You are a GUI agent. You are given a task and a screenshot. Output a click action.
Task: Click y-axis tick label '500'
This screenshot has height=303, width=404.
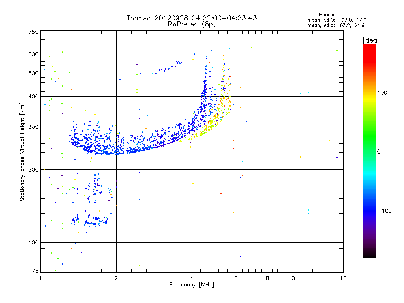(33, 73)
